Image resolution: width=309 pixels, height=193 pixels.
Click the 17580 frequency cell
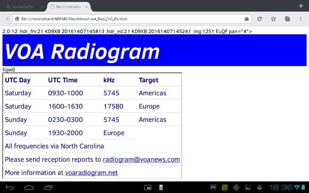pyautogui.click(x=113, y=106)
